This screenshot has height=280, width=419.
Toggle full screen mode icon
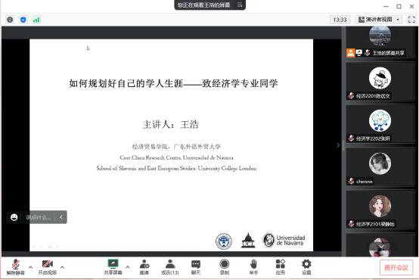(411, 20)
